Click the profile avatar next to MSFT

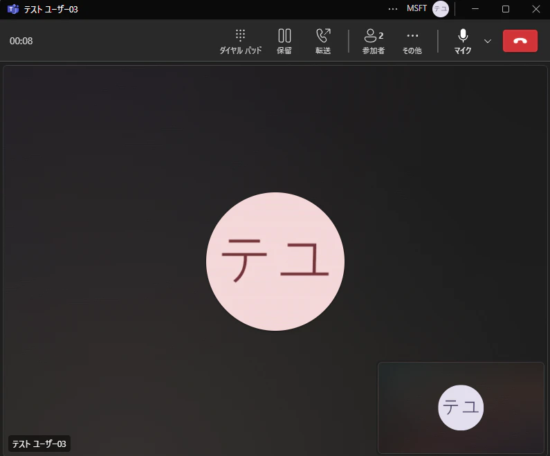point(440,9)
